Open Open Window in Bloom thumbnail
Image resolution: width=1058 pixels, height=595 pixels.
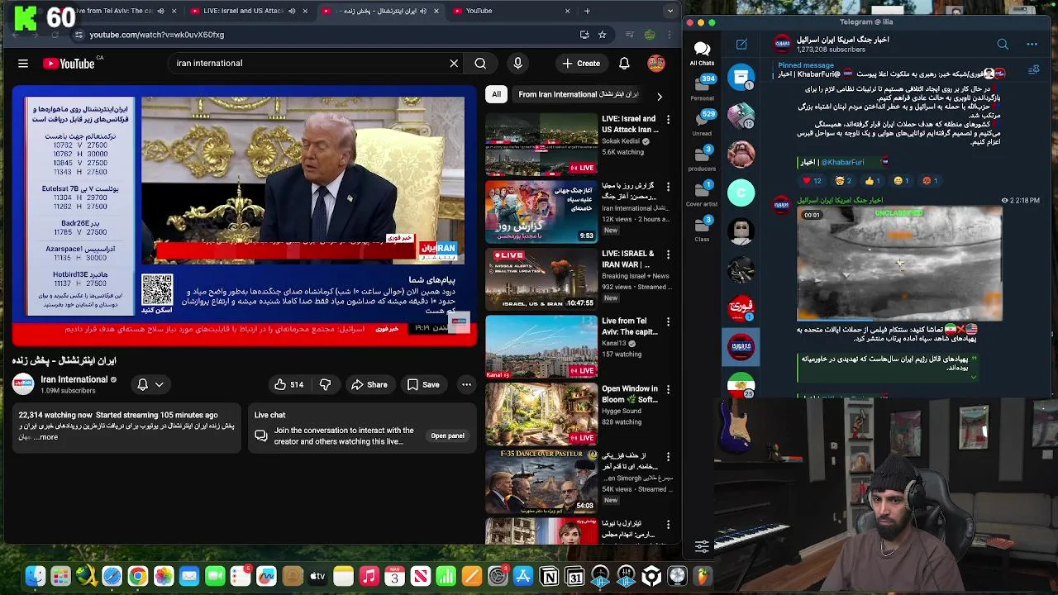pos(541,413)
